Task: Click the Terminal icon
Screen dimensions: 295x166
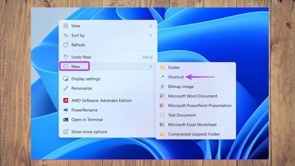Action: pyautogui.click(x=65, y=119)
